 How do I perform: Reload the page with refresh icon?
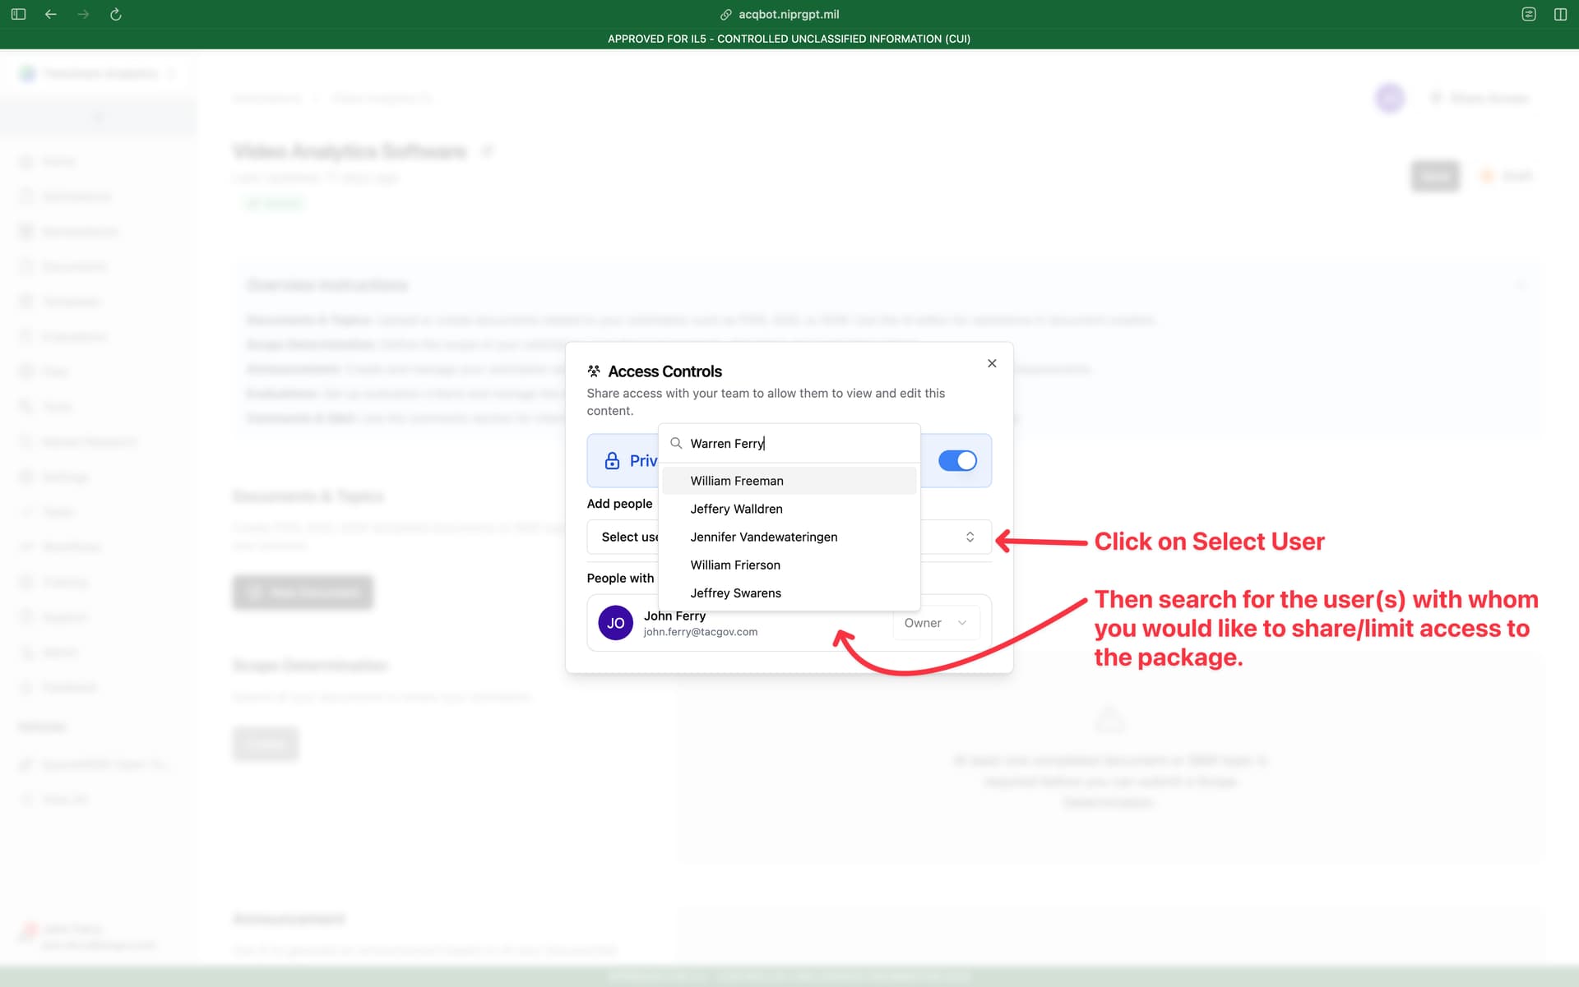tap(116, 14)
